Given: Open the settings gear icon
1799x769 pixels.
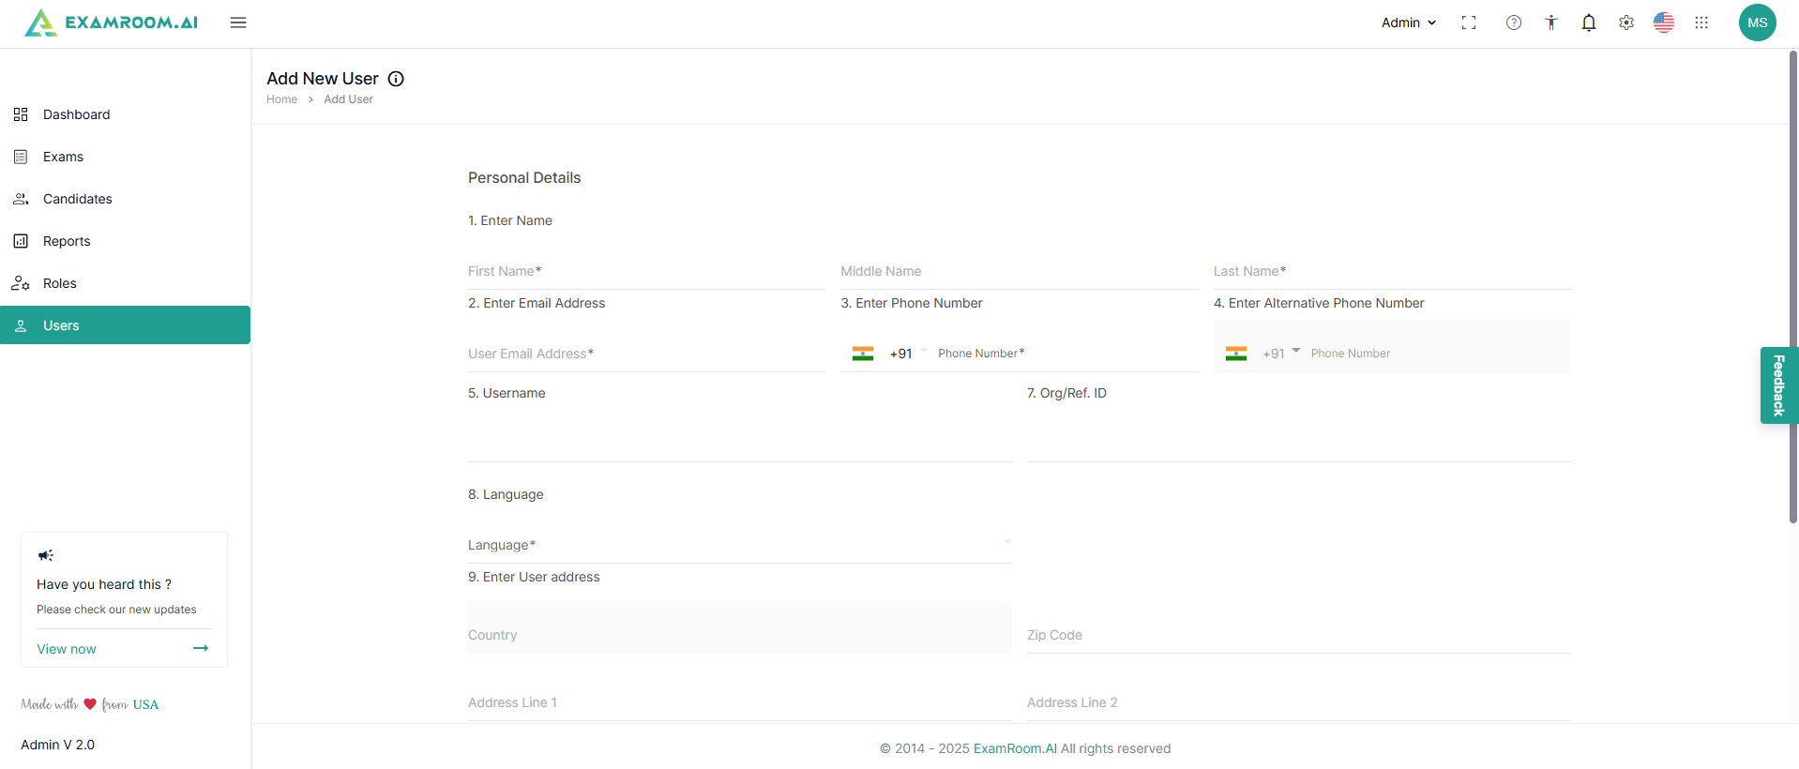Looking at the screenshot, I should 1626,23.
